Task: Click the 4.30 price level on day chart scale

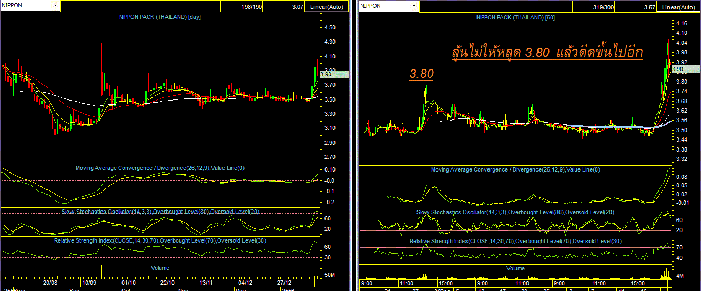Action: click(330, 42)
